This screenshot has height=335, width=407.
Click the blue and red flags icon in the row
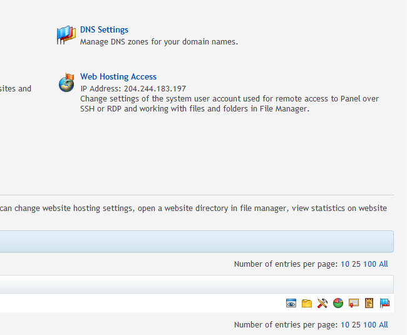[x=385, y=303]
